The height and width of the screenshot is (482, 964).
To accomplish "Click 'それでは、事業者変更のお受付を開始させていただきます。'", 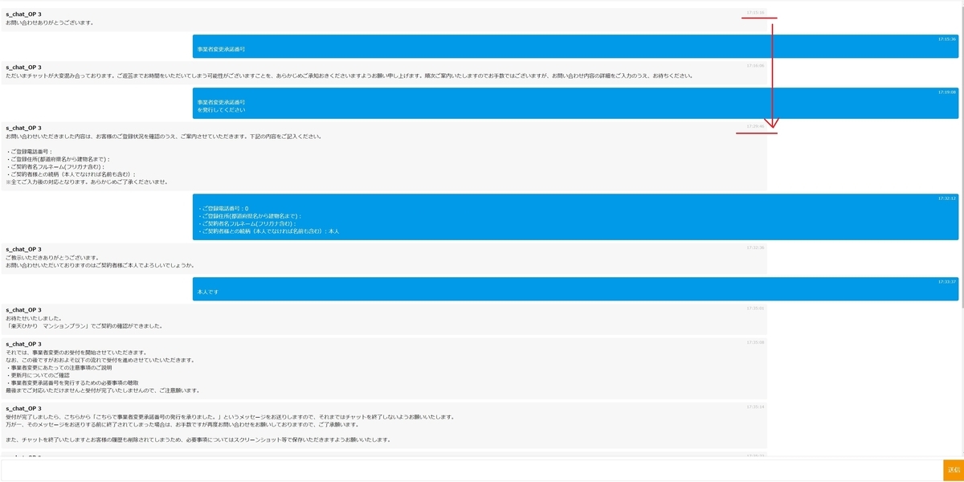I will tap(76, 353).
